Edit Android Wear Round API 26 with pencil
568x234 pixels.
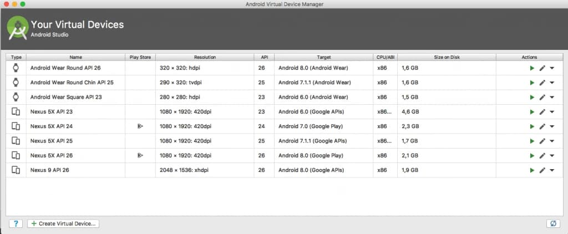[x=542, y=68]
